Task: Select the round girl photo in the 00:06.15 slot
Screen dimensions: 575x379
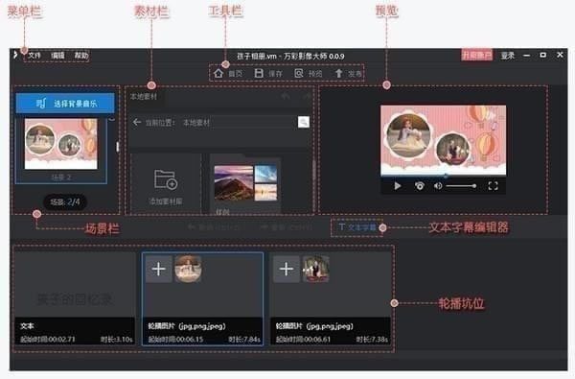Action: (x=188, y=270)
